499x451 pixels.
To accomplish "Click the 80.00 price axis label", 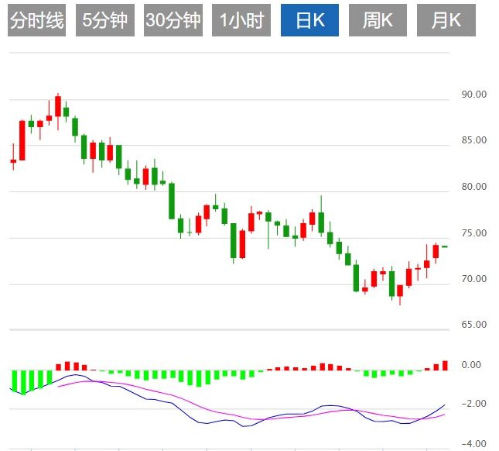I will point(474,187).
